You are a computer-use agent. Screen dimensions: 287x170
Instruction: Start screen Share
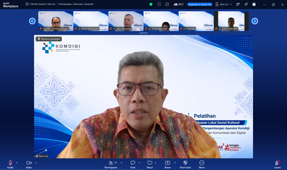(168, 165)
